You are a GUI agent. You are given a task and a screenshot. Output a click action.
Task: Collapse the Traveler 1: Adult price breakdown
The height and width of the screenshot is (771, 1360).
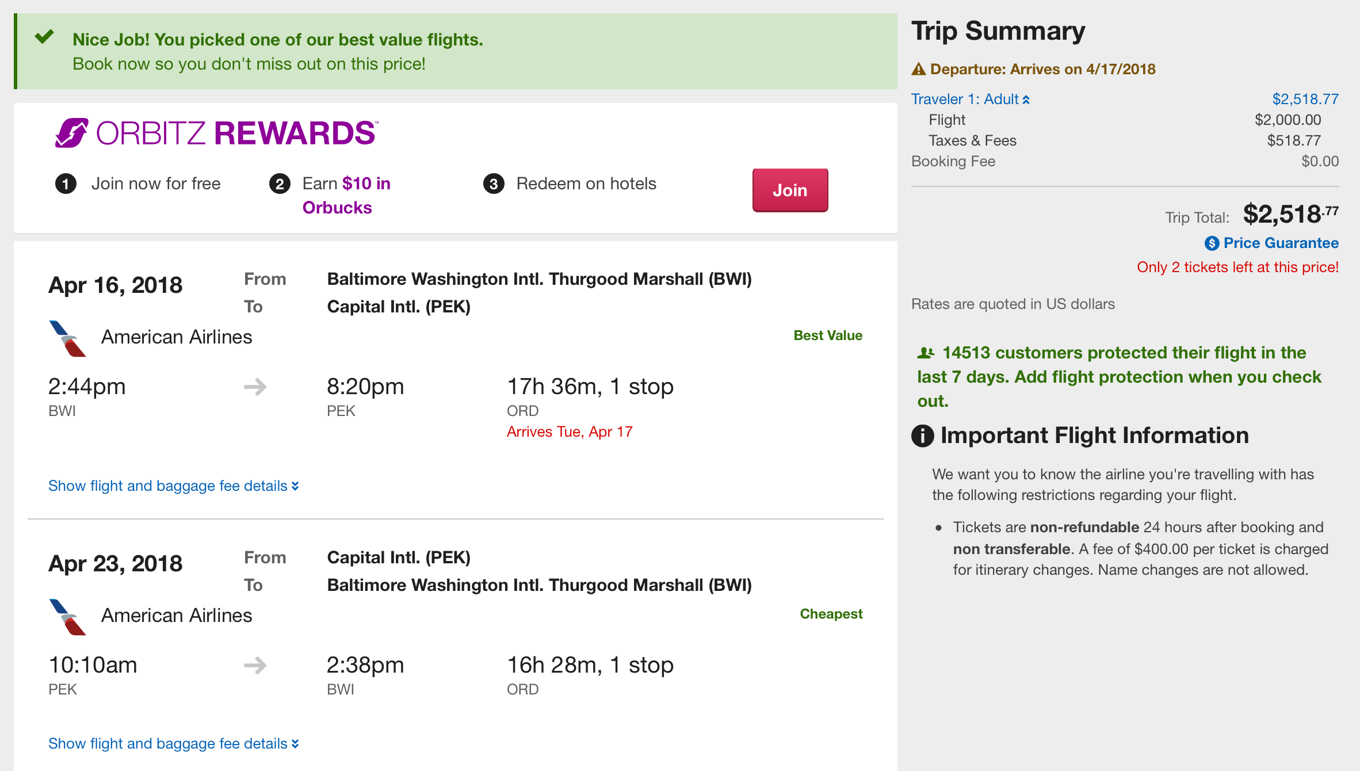coord(970,100)
